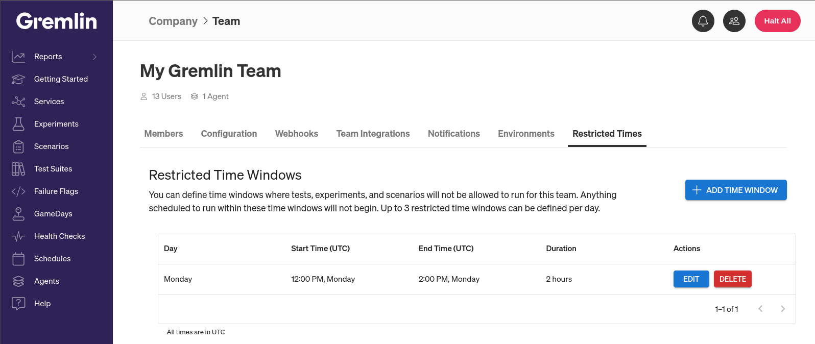The width and height of the screenshot is (815, 344).
Task: Click ADD TIME WINDOW button
Action: click(x=736, y=190)
